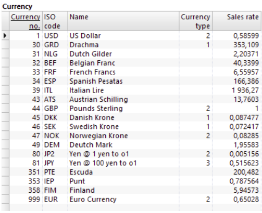Select the Drachma name cell
262x213 pixels.
123,45
